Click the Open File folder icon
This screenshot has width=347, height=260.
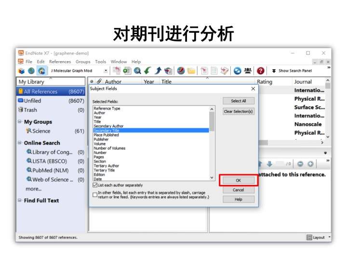click(191, 71)
